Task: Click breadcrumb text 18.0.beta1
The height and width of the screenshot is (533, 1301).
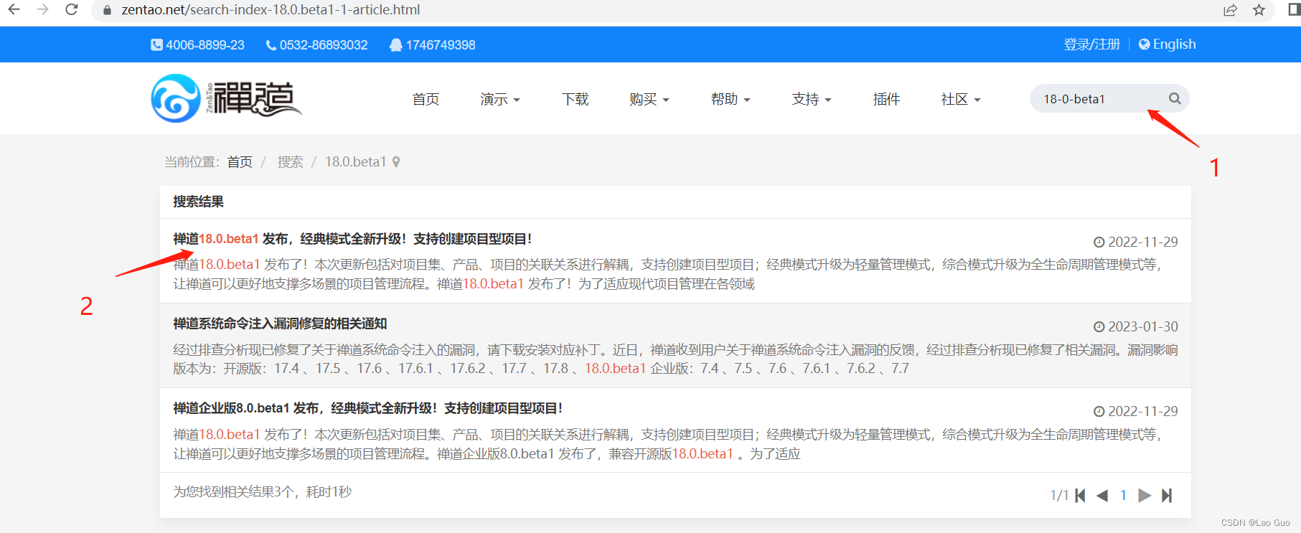Action: click(x=356, y=162)
